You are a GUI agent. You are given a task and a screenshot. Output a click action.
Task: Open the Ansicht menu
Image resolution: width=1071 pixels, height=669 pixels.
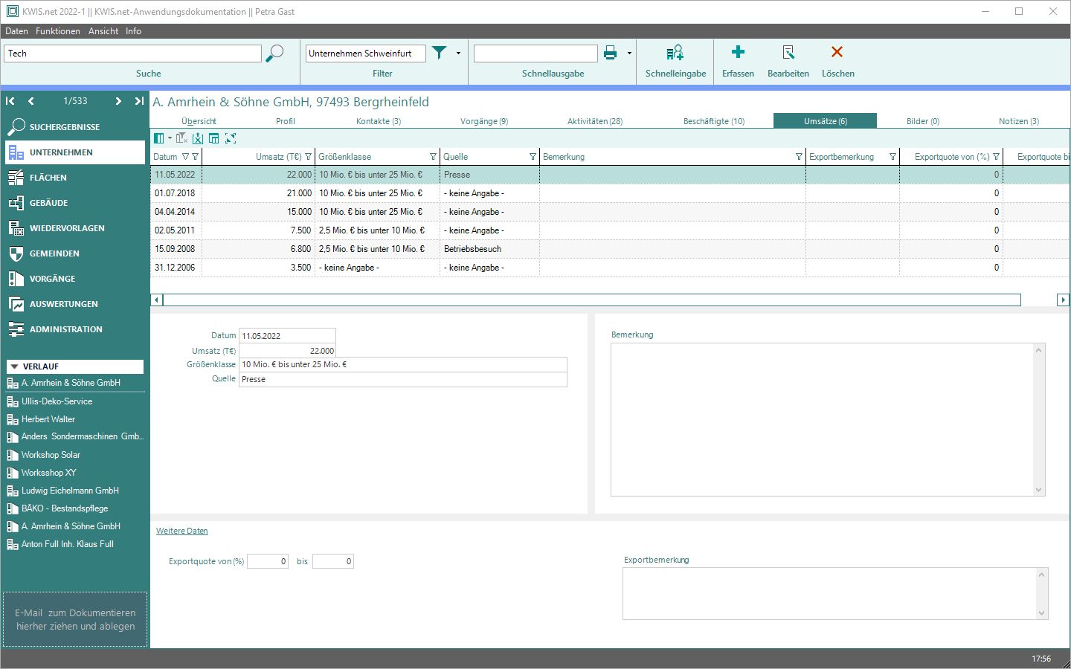click(103, 31)
